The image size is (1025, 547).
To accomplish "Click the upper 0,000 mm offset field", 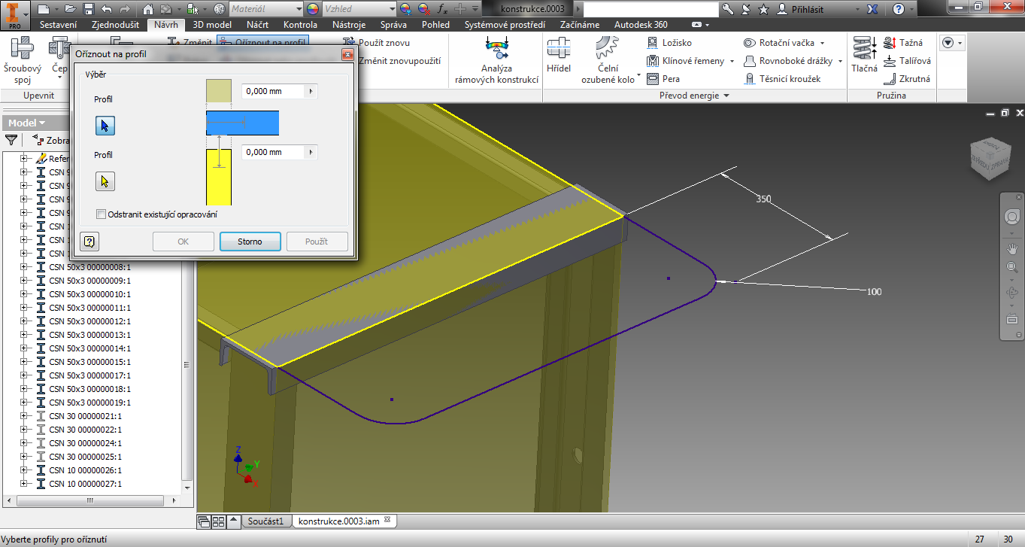I will (273, 91).
